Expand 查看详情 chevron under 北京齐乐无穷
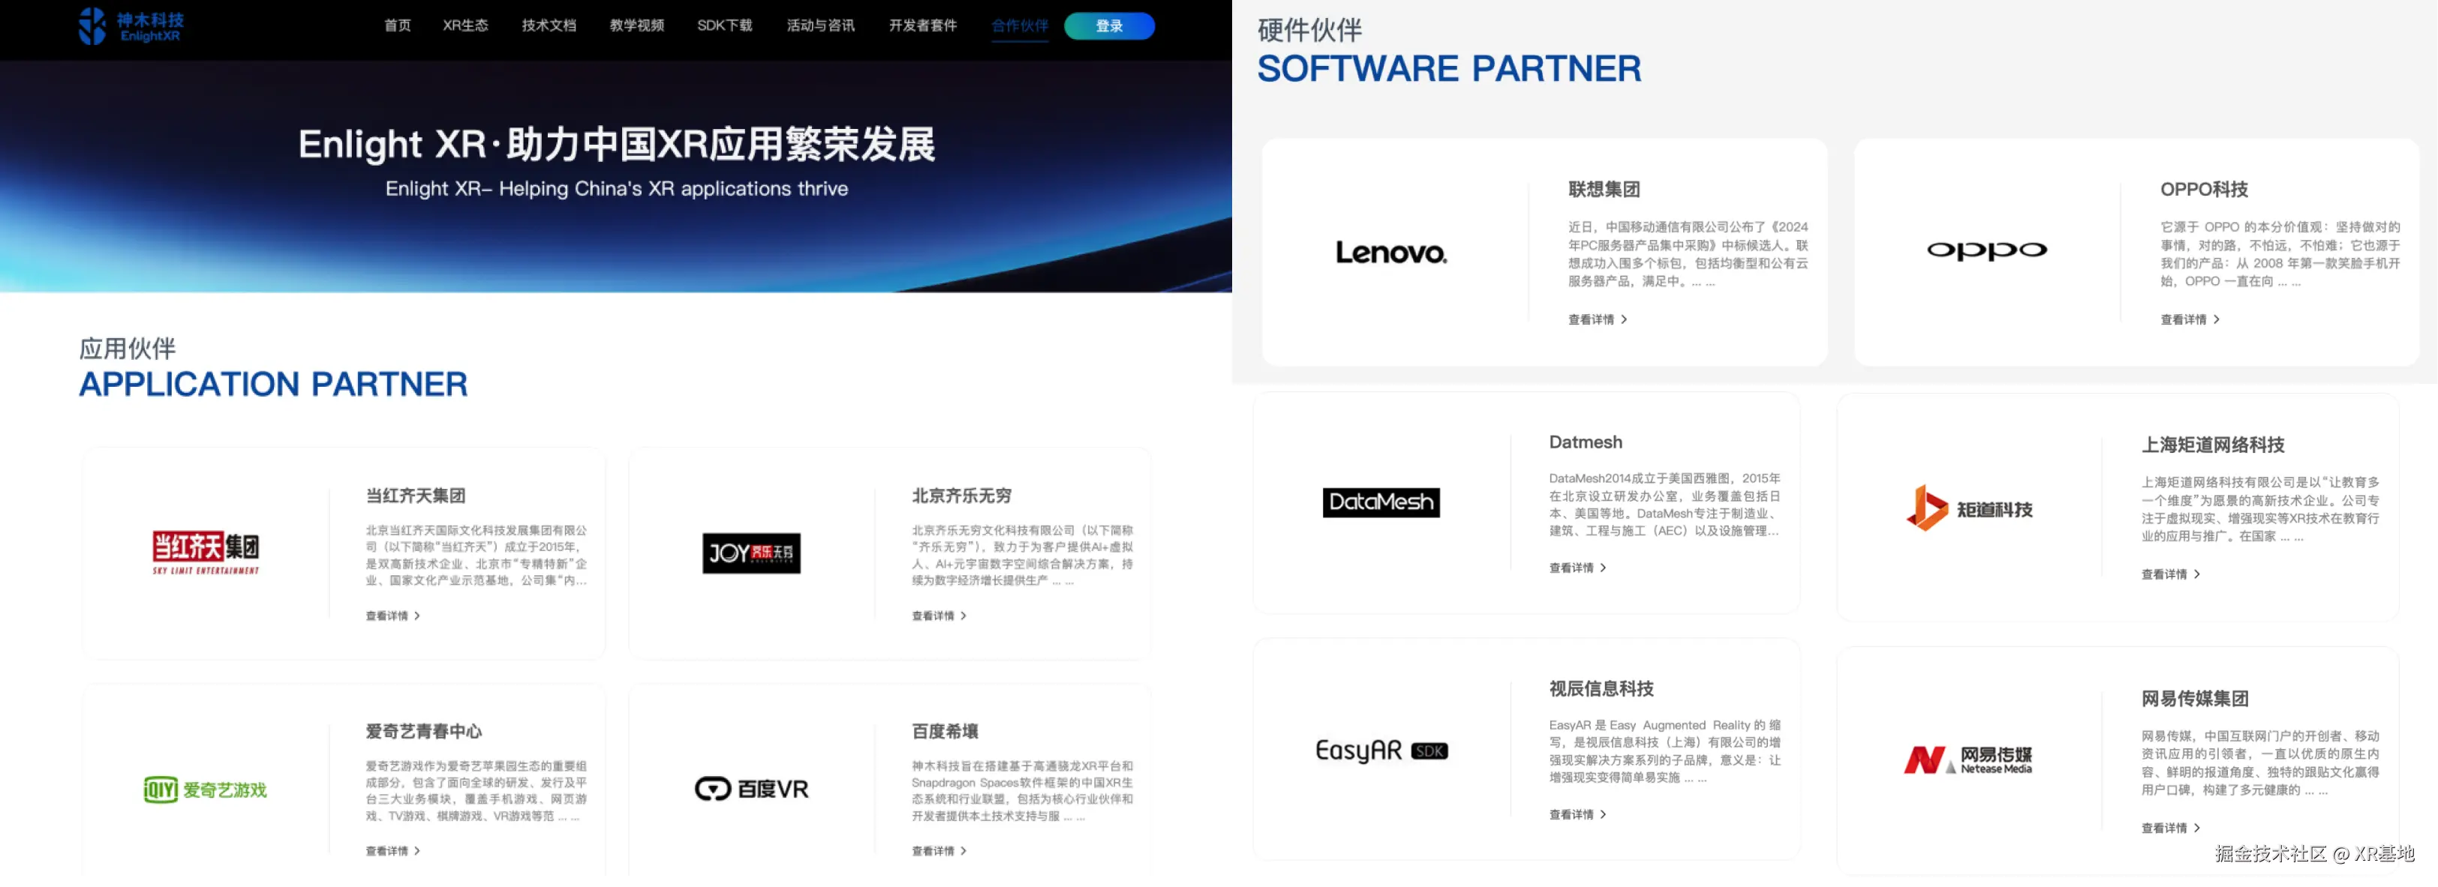This screenshot has height=887, width=2438. (963, 616)
